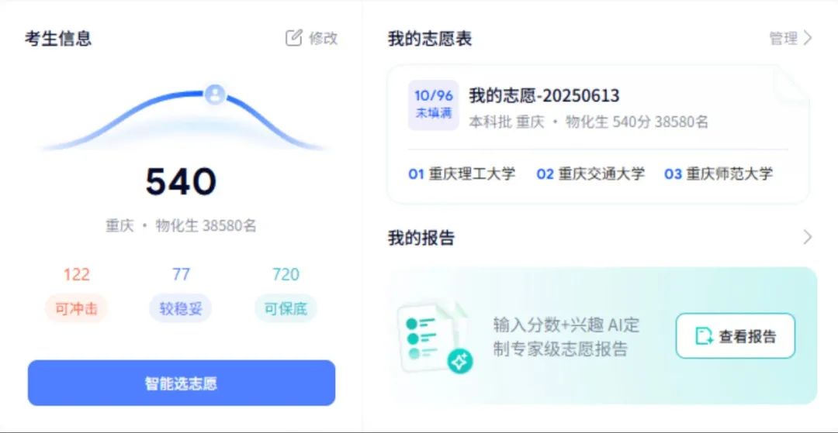Click the edit pencil icon beside 修改
The height and width of the screenshot is (433, 838).
click(293, 38)
